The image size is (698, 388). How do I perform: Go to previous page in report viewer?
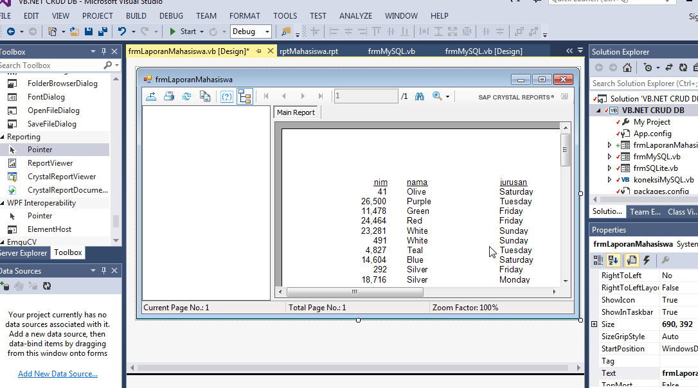(284, 96)
